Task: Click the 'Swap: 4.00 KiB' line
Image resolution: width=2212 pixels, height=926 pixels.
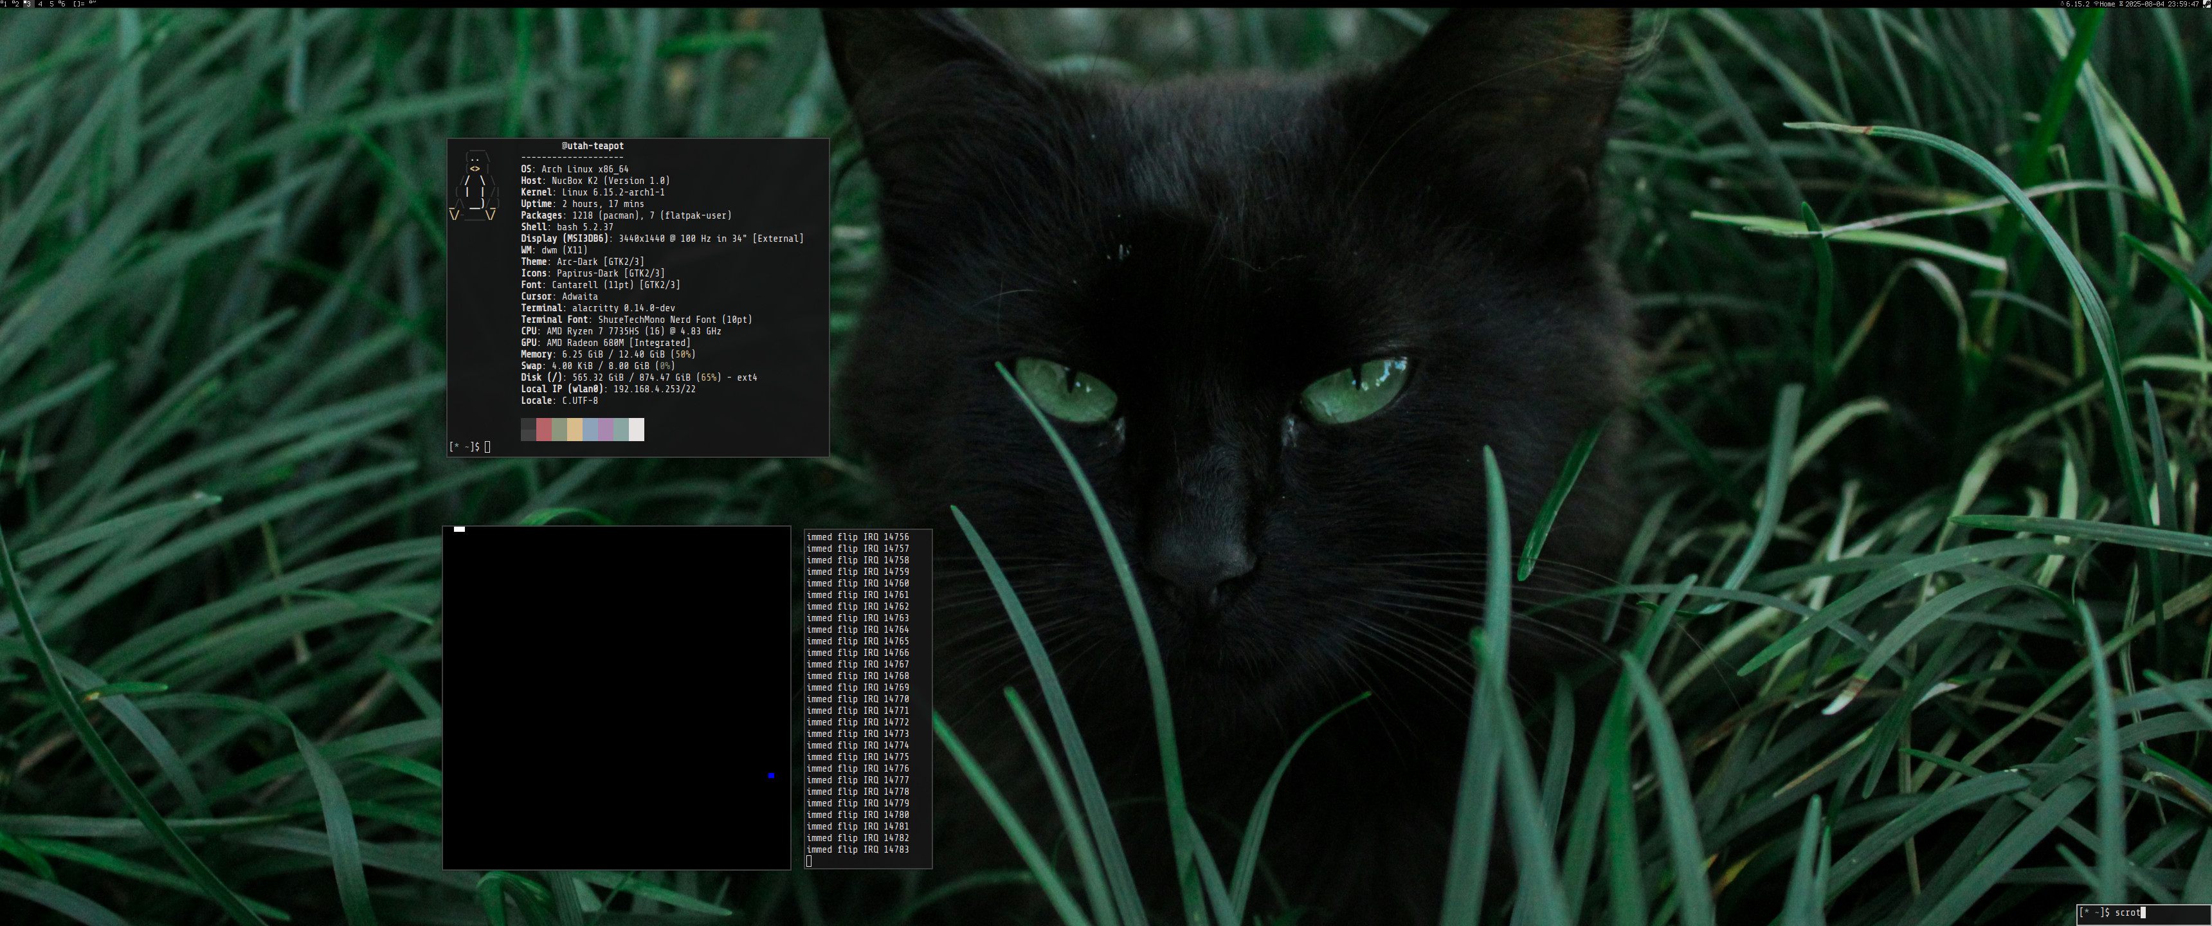Action: (597, 366)
